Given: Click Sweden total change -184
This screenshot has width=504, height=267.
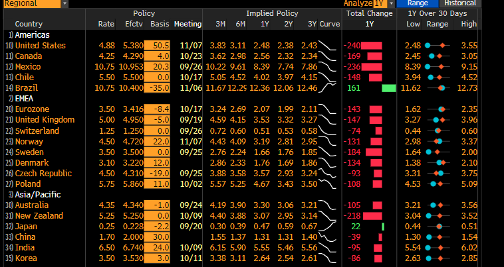Looking at the screenshot, I should [352, 152].
